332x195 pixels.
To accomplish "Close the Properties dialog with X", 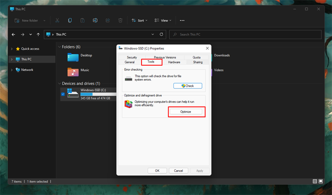I will pos(207,48).
